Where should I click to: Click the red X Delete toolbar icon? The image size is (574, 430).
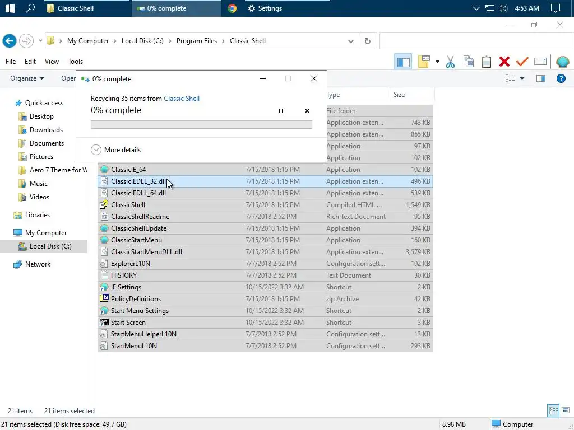[x=504, y=62]
